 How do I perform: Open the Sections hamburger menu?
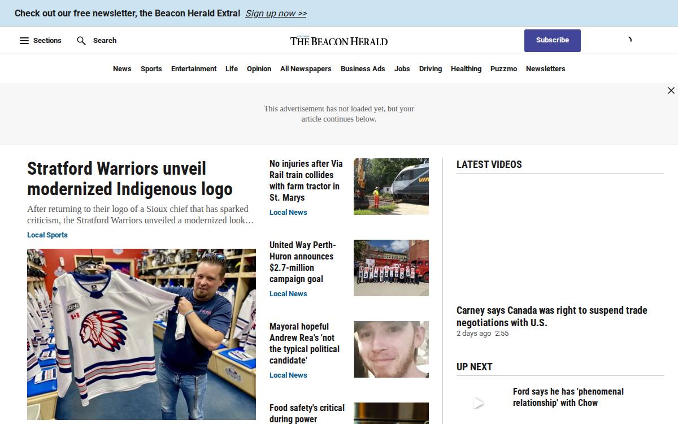(24, 41)
